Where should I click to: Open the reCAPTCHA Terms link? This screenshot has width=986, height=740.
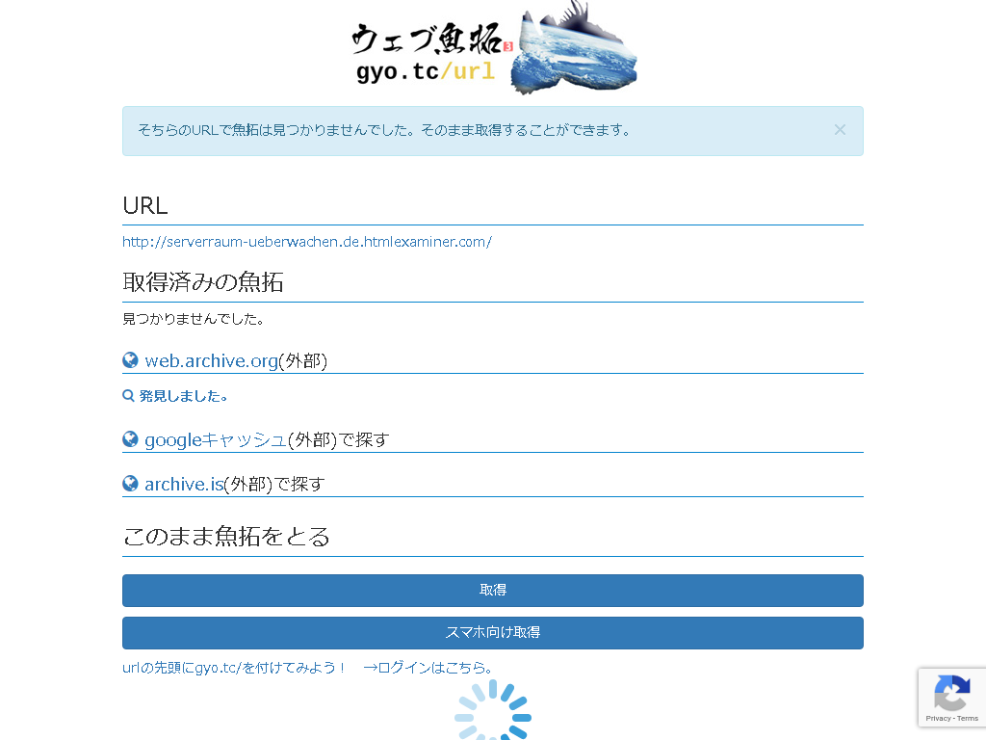tap(968, 719)
